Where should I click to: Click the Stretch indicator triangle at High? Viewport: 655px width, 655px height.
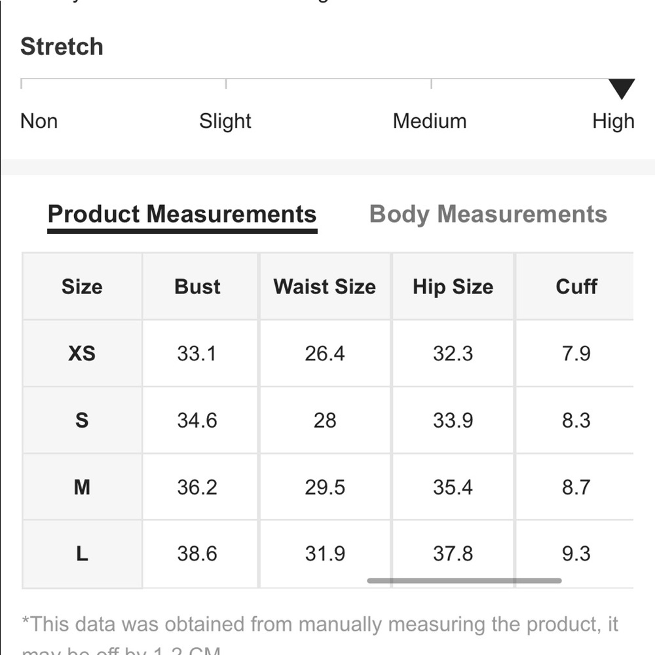pos(622,88)
